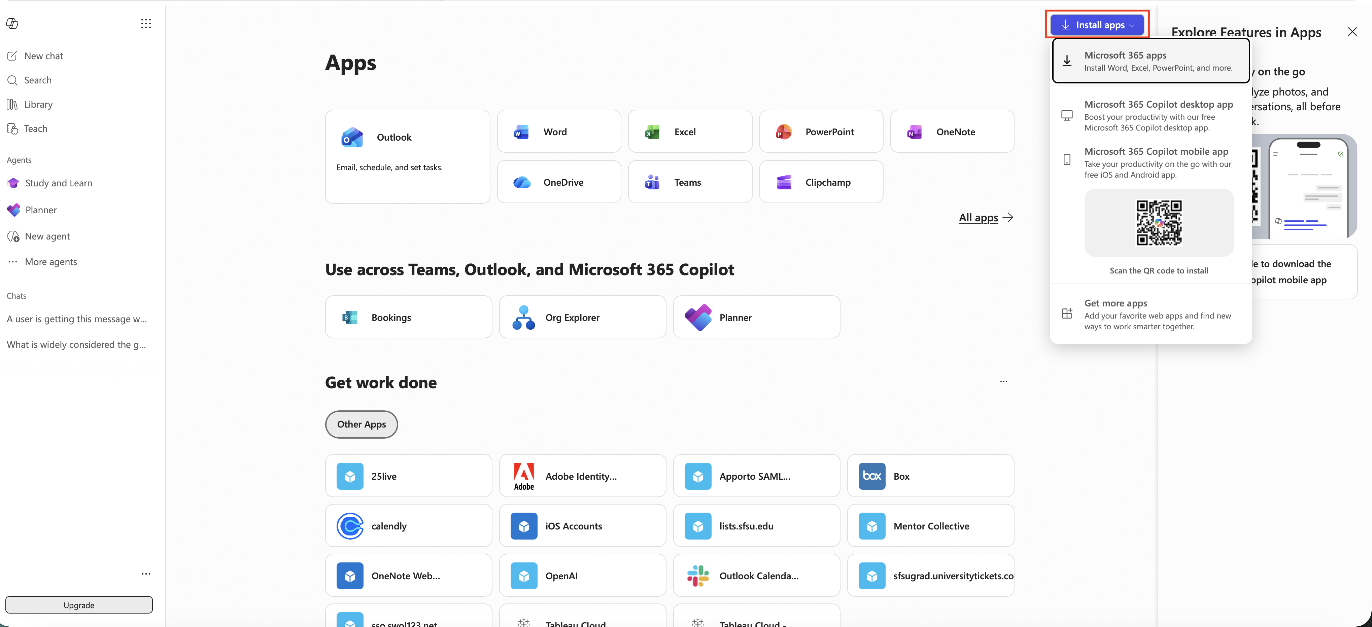Click the Upgrade button
This screenshot has height=627, width=1372.
pos(79,605)
